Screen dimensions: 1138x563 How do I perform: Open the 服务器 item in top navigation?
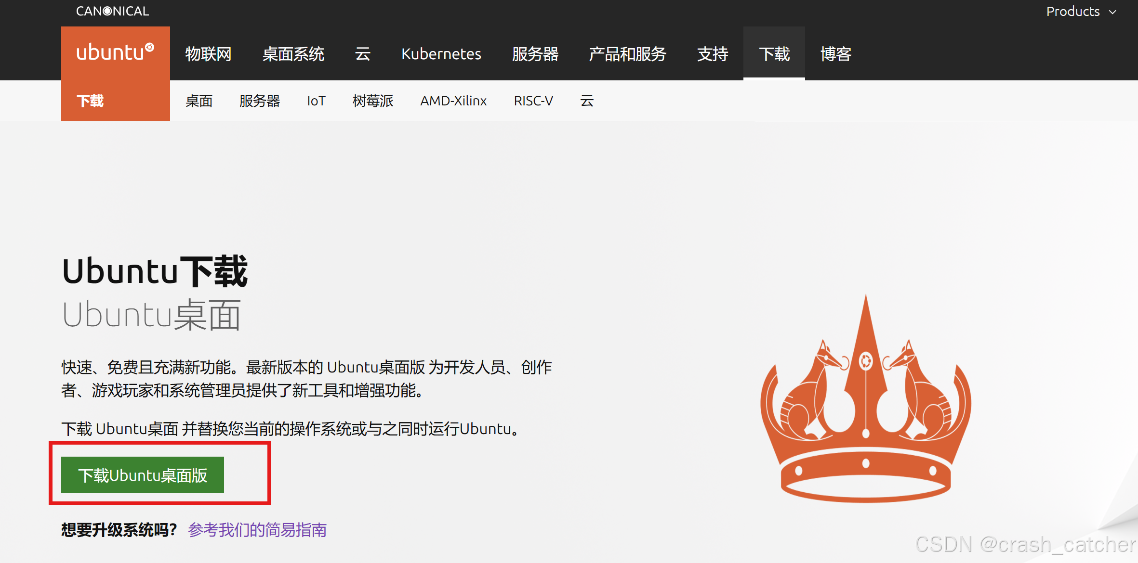point(535,53)
